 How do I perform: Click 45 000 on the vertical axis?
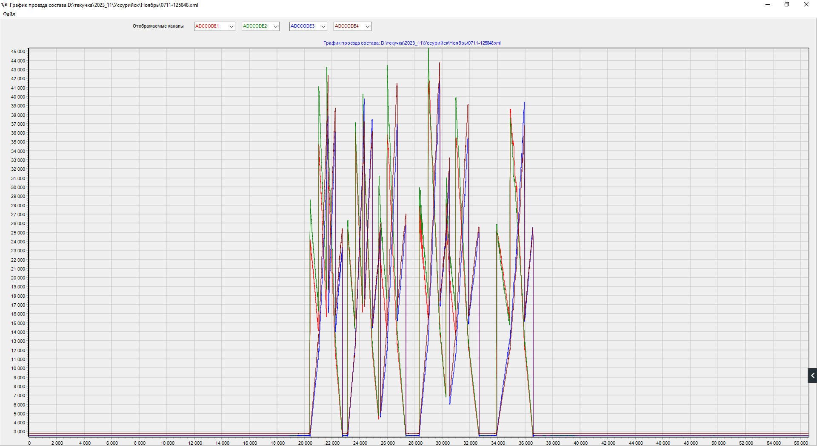(x=18, y=51)
